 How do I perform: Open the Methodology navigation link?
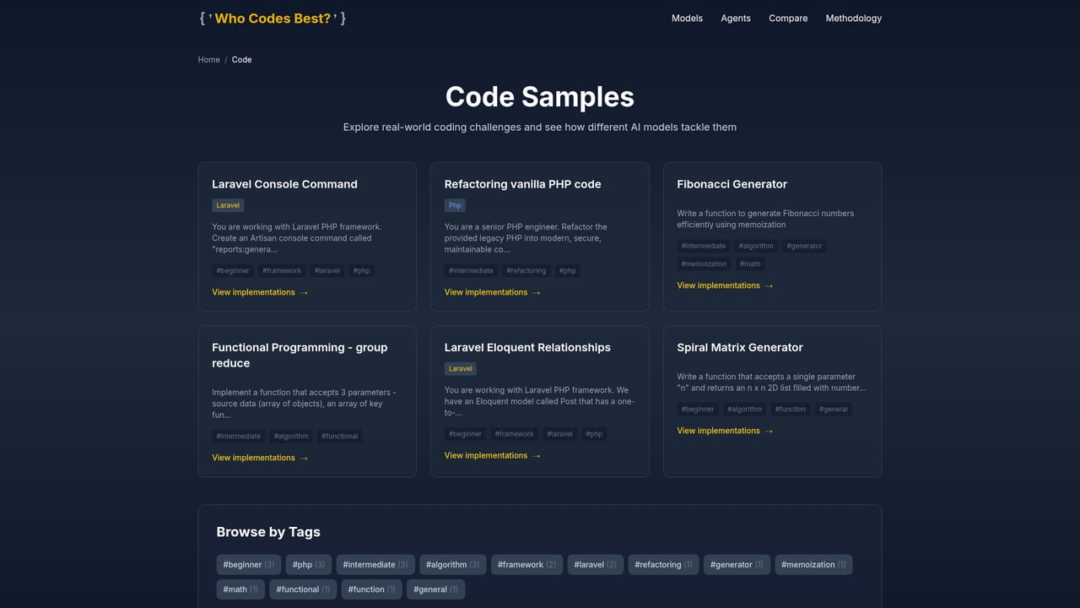(854, 18)
